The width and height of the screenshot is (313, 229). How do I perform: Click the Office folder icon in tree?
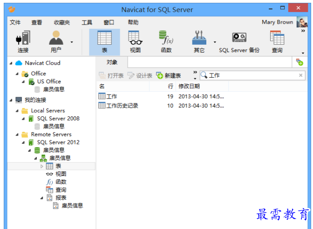tap(25, 74)
